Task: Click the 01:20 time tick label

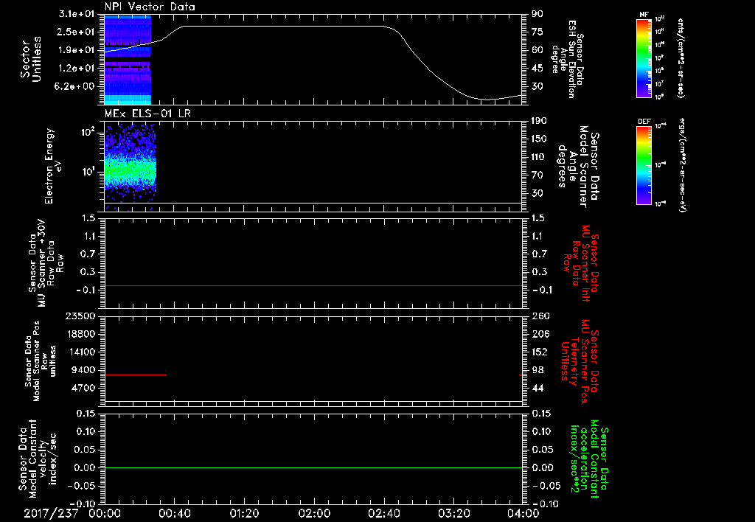Action: pyautogui.click(x=245, y=514)
